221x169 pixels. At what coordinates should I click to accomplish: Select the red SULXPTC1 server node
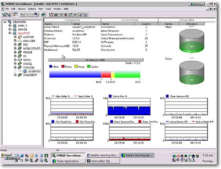24,33
